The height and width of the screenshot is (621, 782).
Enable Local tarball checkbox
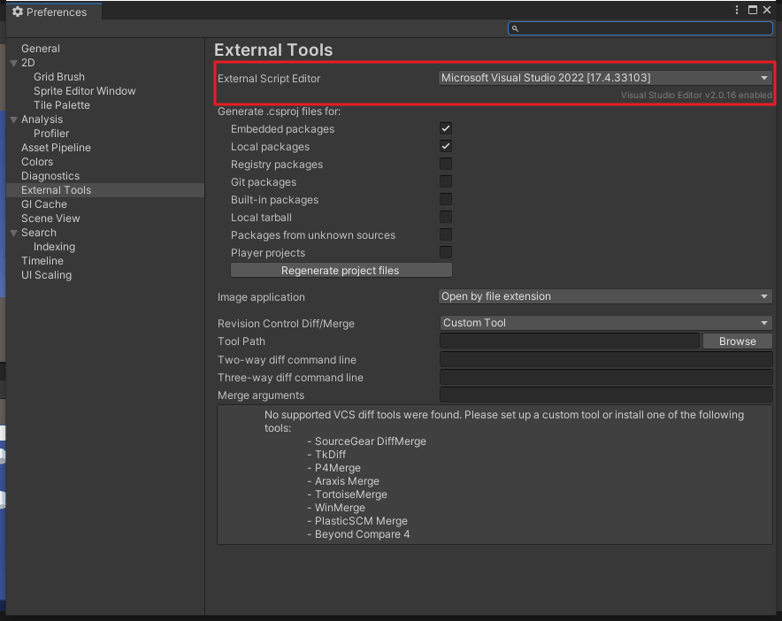pyautogui.click(x=445, y=217)
